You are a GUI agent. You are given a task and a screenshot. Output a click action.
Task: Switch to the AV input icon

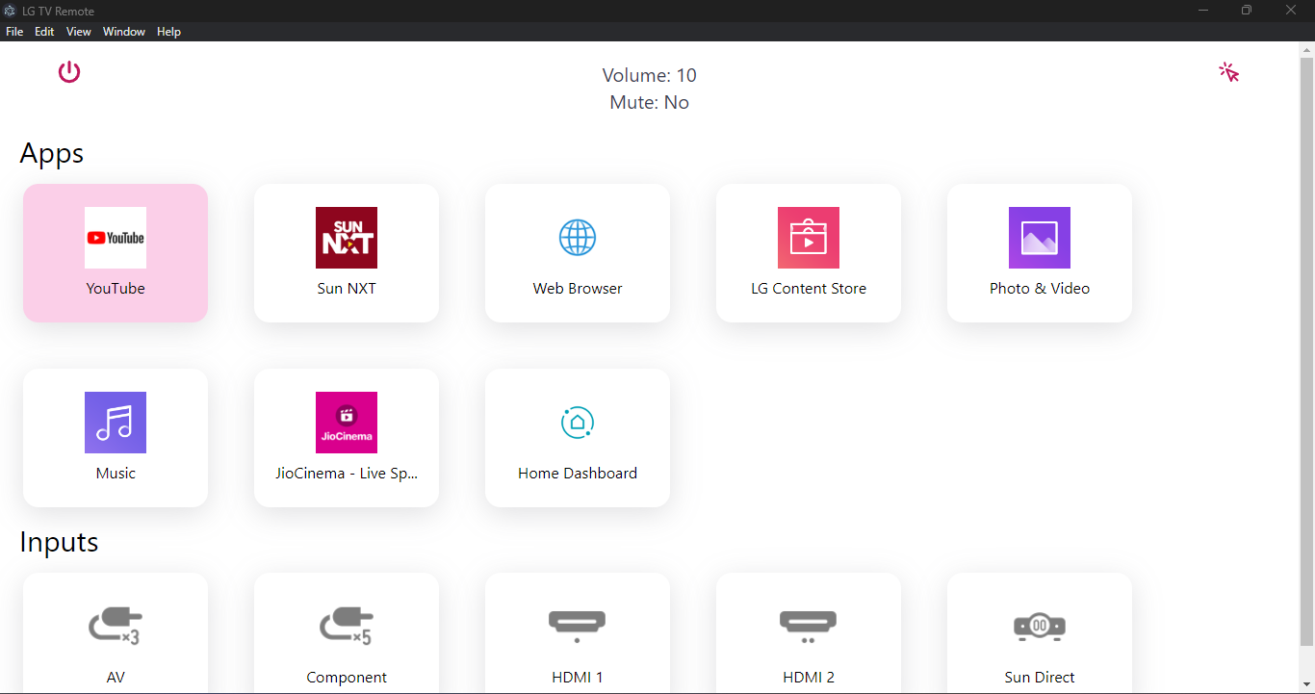116,627
